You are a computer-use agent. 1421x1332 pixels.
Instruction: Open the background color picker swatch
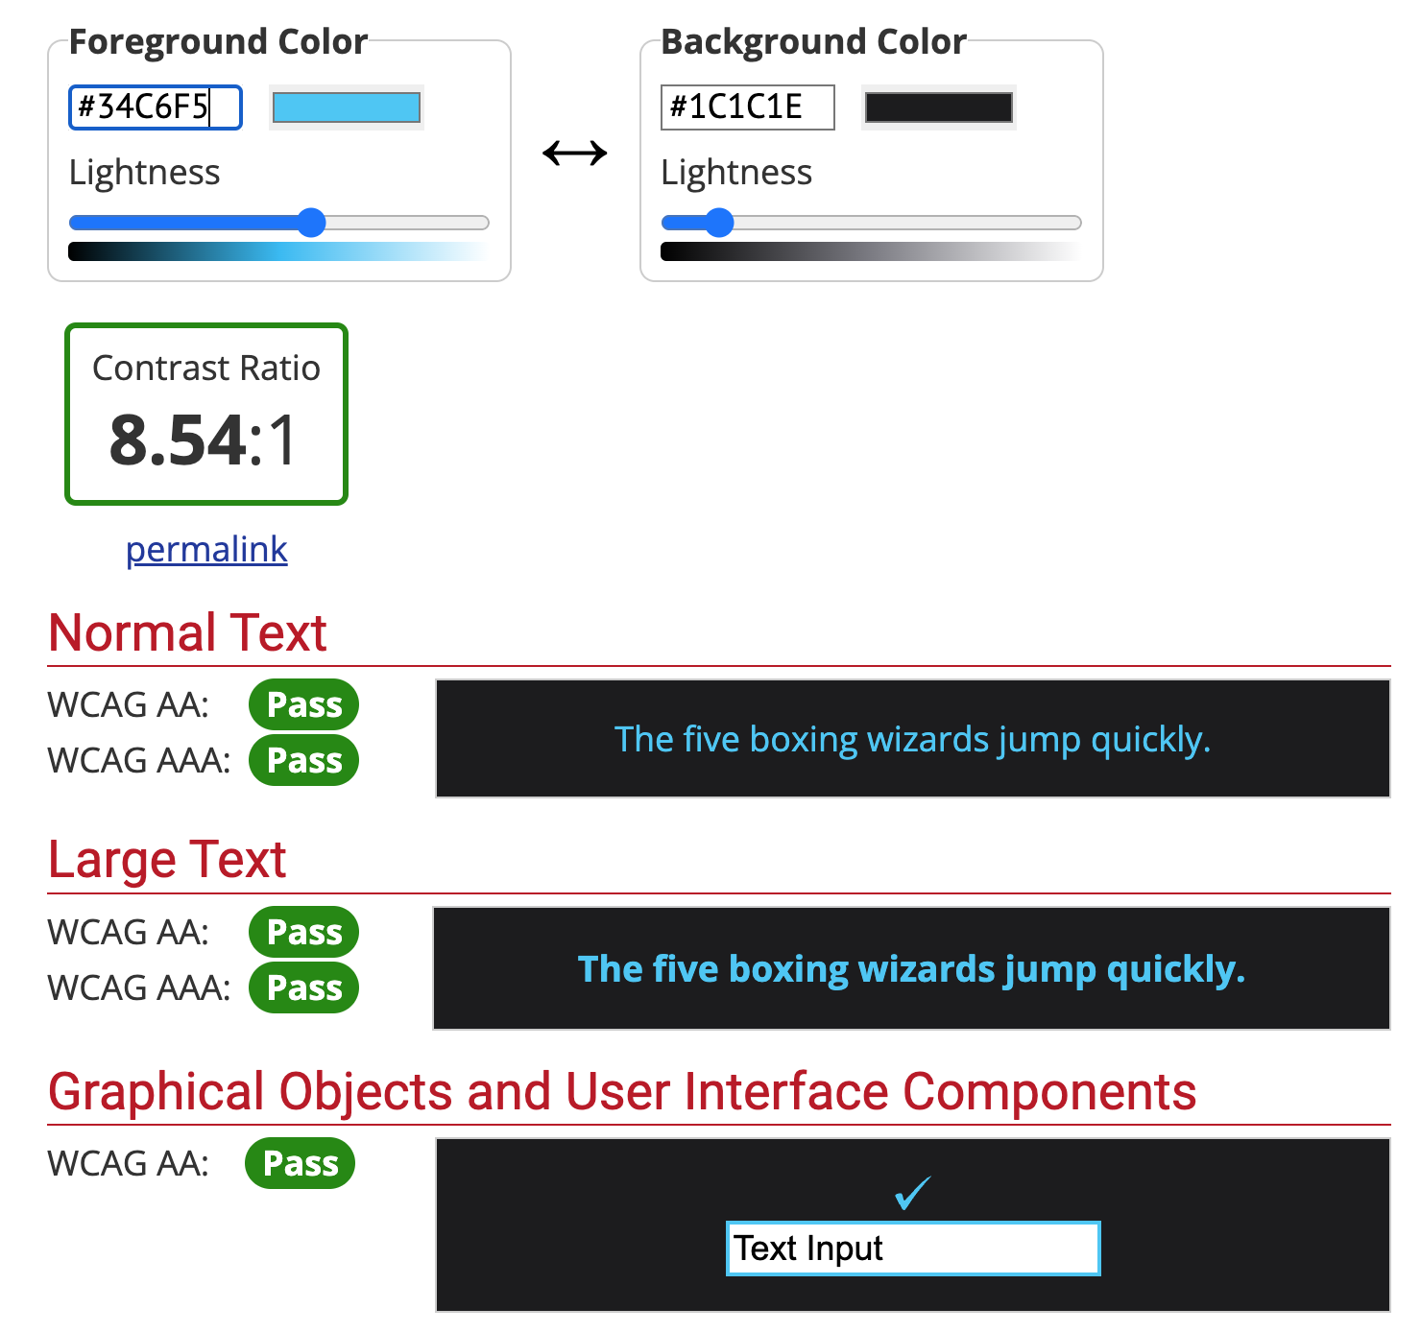(x=938, y=107)
